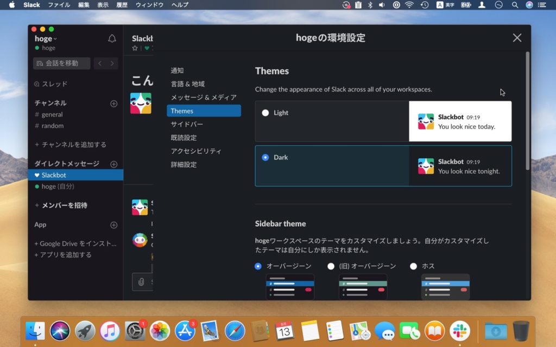Go back with history left arrow
556x347 pixels.
click(100, 63)
